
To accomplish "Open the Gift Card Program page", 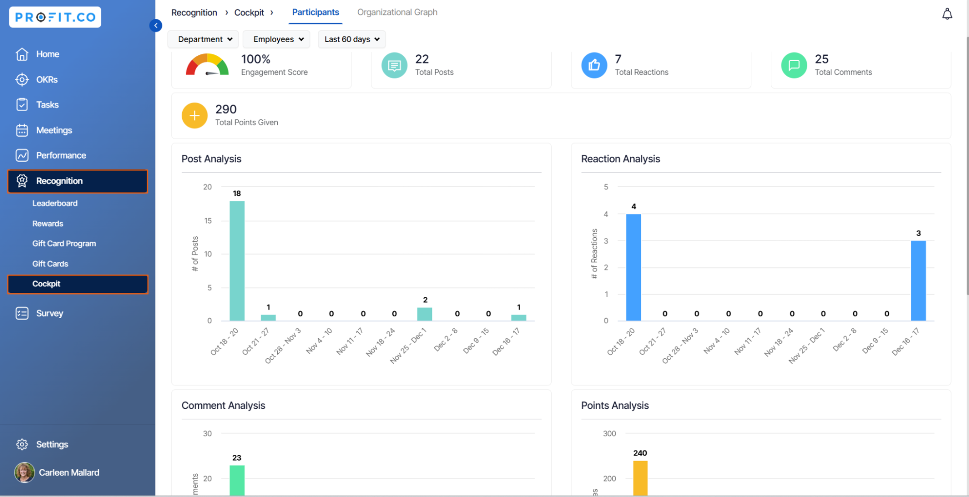I will 64,243.
